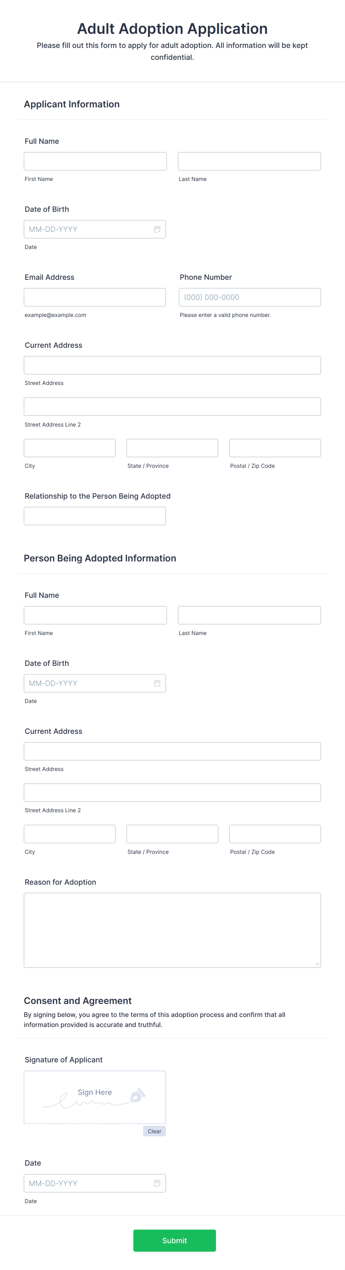The width and height of the screenshot is (345, 1270).
Task: Click the applicant First Name field
Action: click(x=95, y=161)
